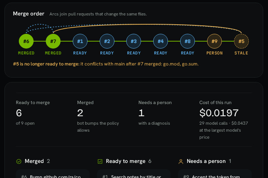Click the Cost of this run label

215,103
